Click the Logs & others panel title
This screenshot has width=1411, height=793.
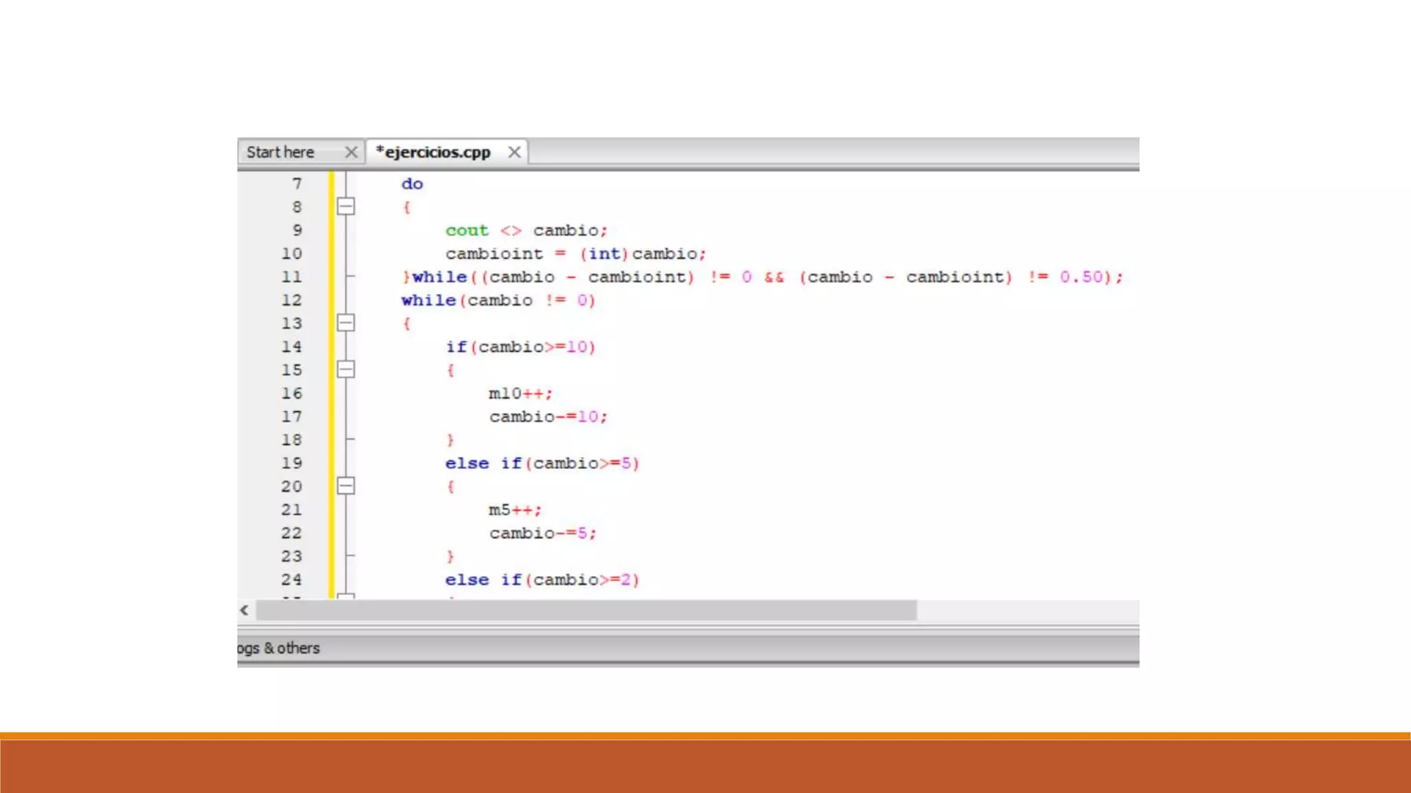pos(279,648)
